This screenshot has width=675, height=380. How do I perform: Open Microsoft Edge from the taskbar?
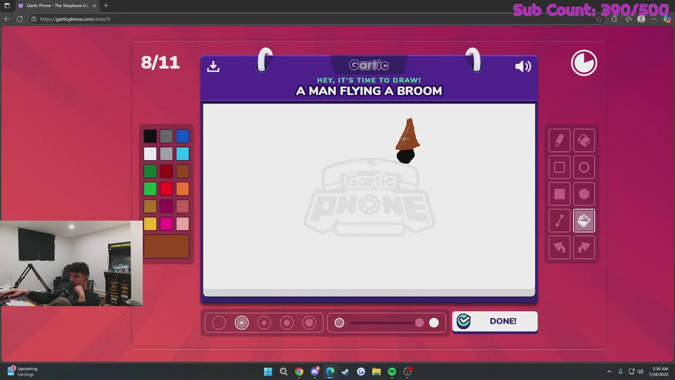tap(330, 372)
